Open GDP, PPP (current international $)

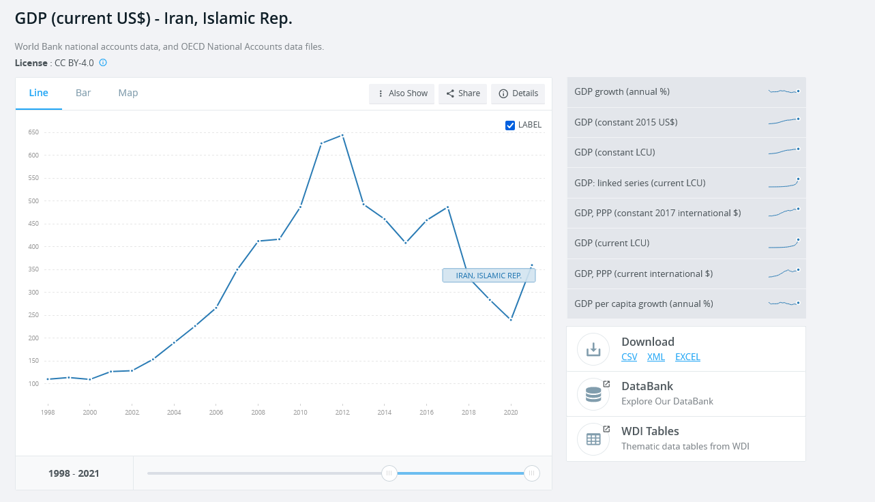[x=687, y=274]
